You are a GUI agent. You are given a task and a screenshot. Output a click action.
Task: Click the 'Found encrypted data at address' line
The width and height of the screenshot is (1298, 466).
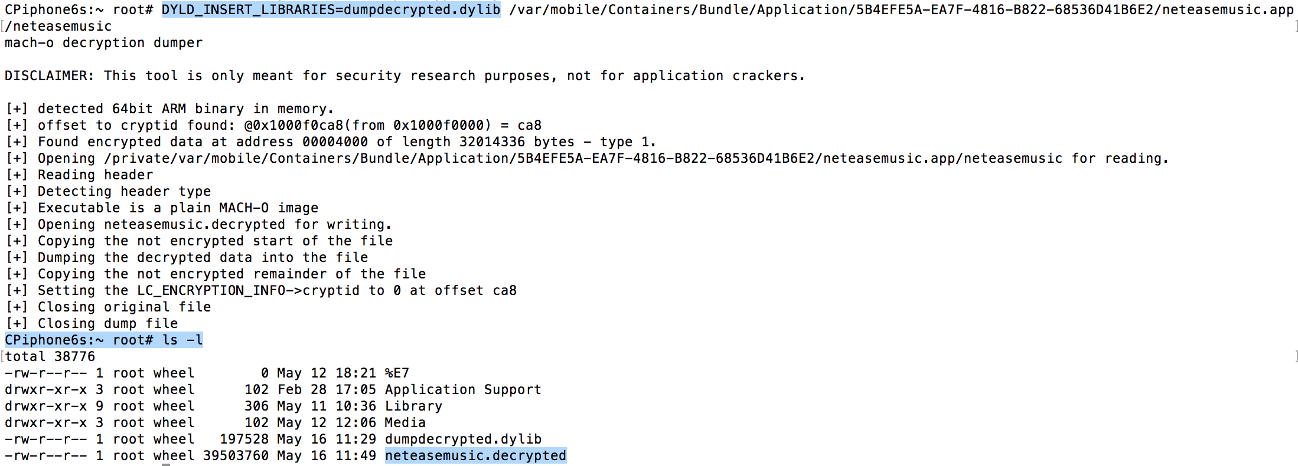coord(347,142)
